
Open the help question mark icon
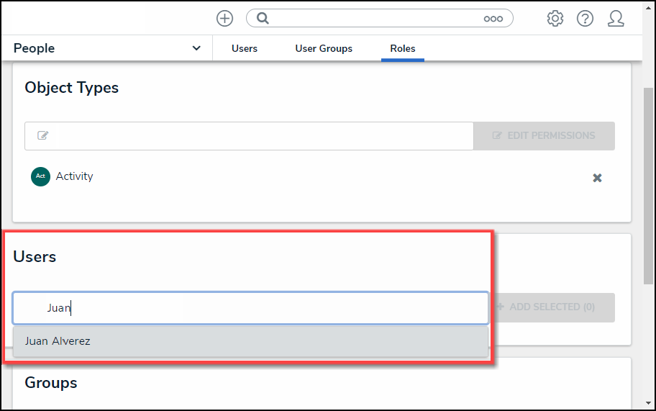click(x=585, y=19)
